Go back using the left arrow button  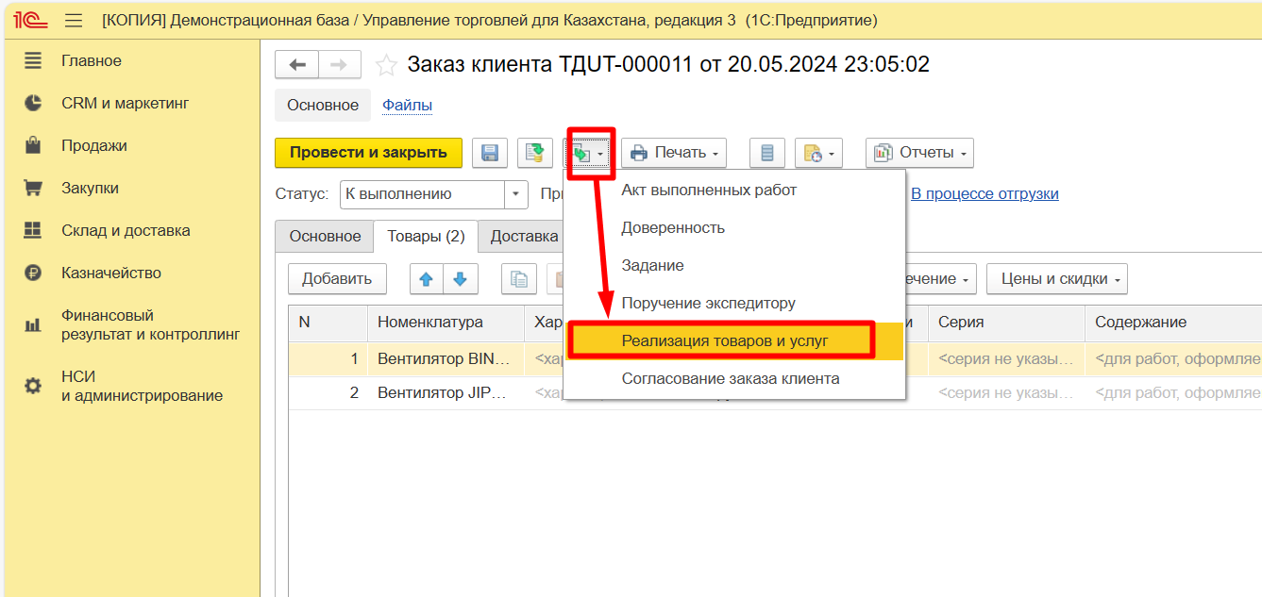click(297, 65)
